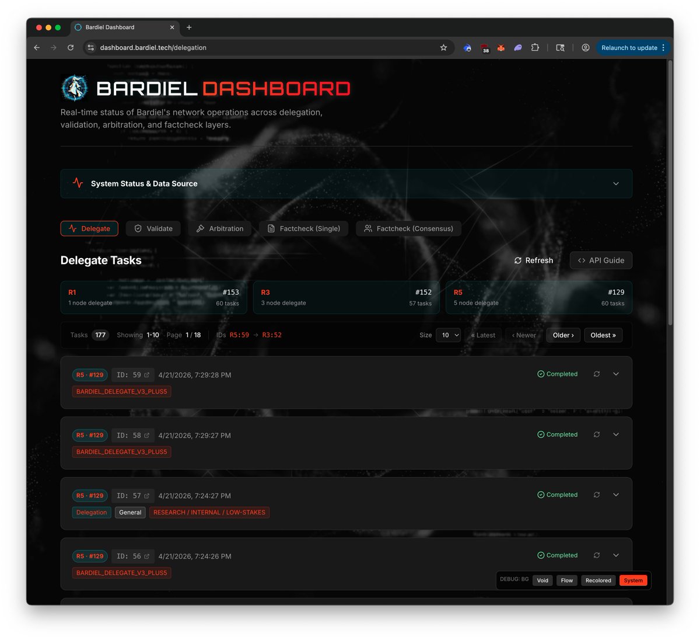
Task: Set debug background to System
Action: click(633, 580)
